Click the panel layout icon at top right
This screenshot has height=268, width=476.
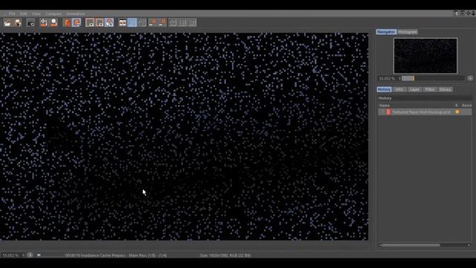456,13
